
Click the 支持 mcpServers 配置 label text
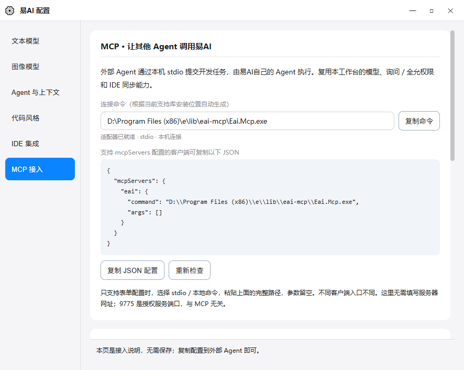[x=170, y=153]
